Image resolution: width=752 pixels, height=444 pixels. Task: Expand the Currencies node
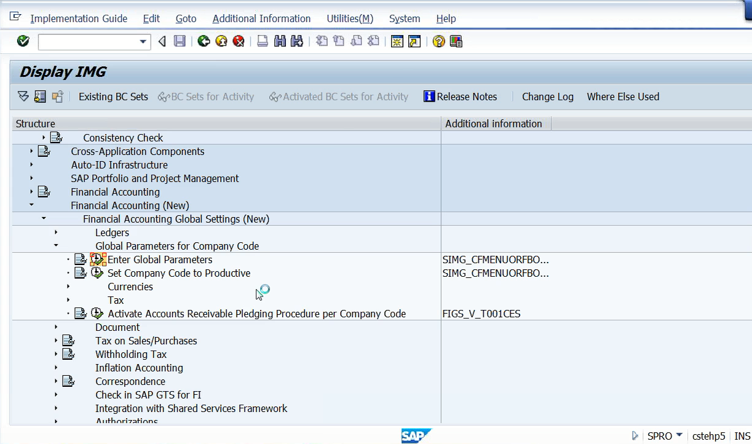click(x=68, y=287)
